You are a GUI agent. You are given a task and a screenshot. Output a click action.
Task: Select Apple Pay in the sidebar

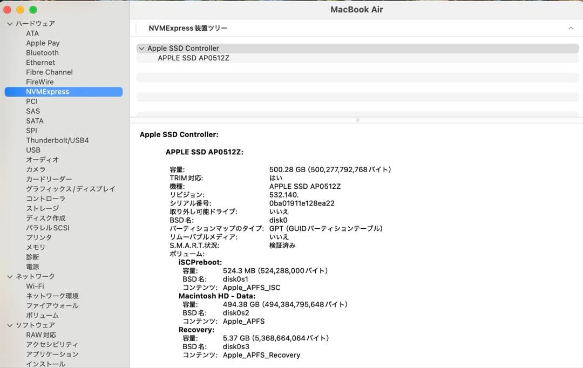[43, 43]
